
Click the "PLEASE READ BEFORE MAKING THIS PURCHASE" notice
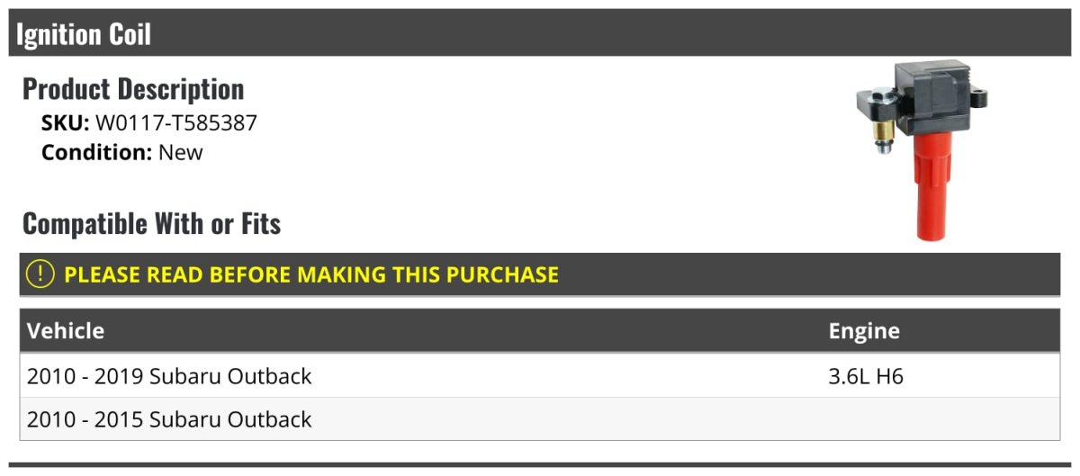click(x=311, y=274)
